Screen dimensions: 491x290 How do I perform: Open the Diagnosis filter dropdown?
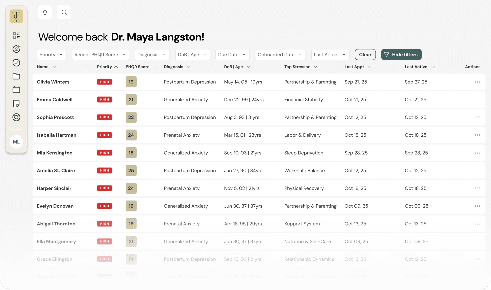[x=152, y=55]
